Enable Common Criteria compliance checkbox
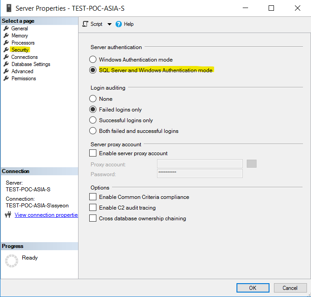 (x=93, y=197)
